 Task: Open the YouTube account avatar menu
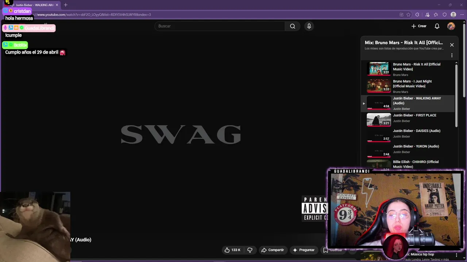click(451, 26)
